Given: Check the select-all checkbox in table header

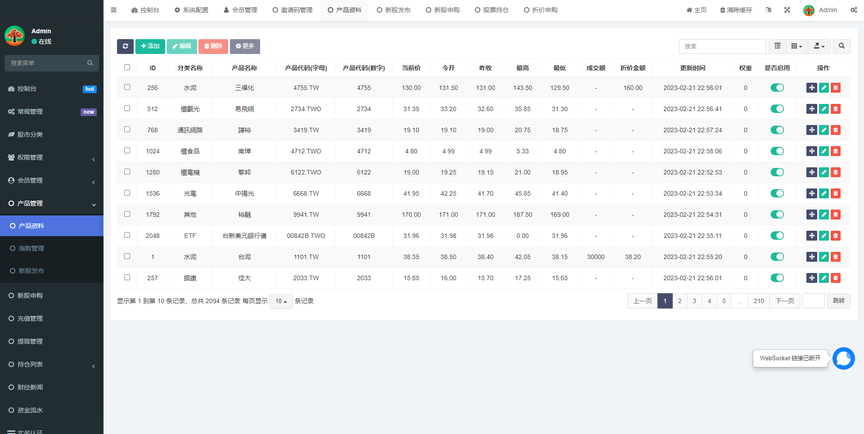Looking at the screenshot, I should (127, 67).
